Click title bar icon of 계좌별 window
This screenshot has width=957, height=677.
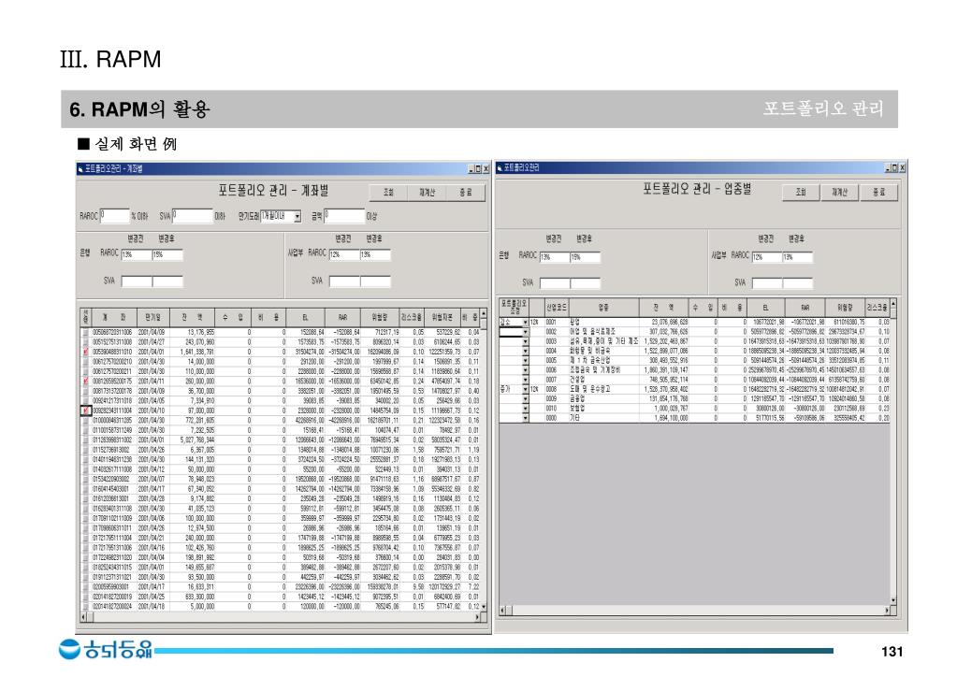pos(80,169)
